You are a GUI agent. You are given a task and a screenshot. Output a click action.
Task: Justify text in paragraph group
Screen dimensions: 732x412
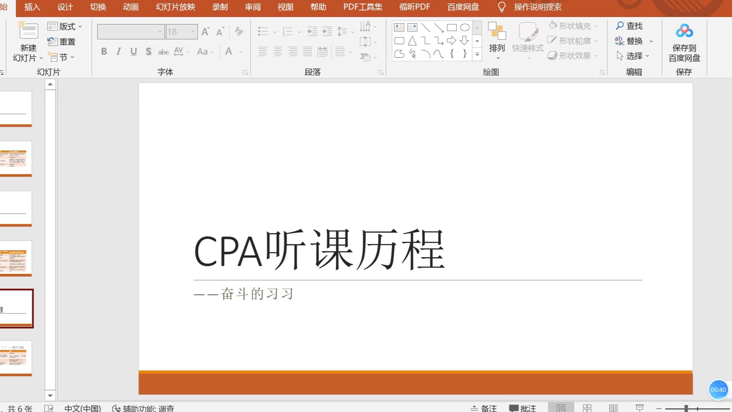click(307, 52)
